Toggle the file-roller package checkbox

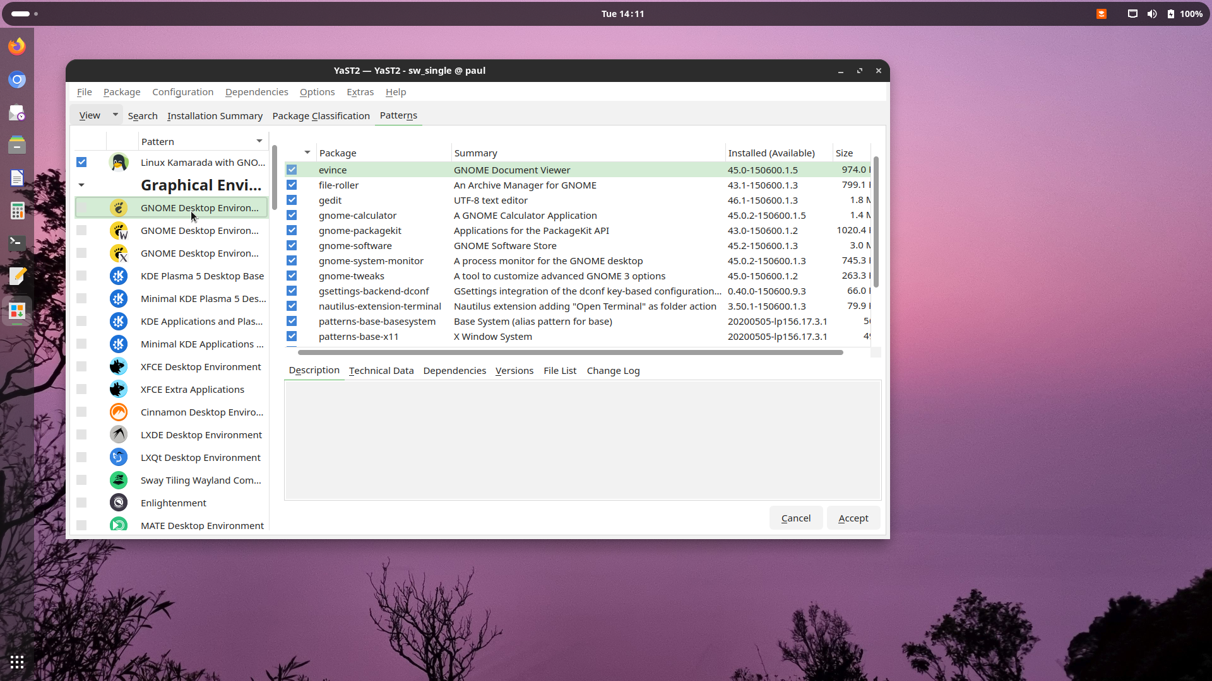point(292,185)
